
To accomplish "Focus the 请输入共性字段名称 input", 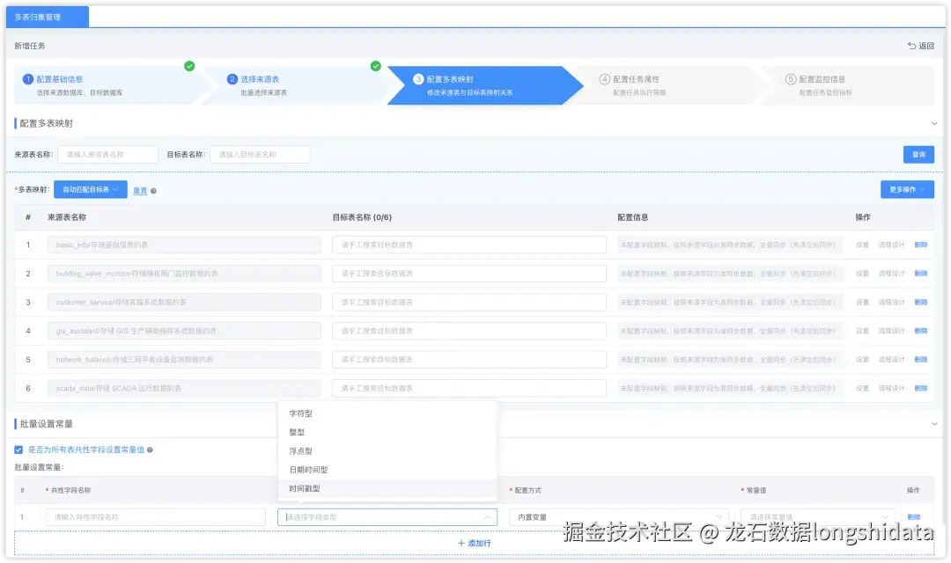I will click(x=155, y=517).
